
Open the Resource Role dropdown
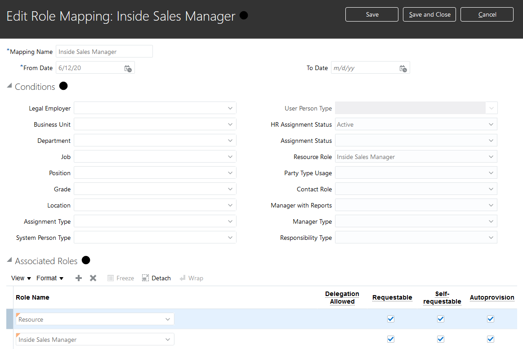click(491, 157)
